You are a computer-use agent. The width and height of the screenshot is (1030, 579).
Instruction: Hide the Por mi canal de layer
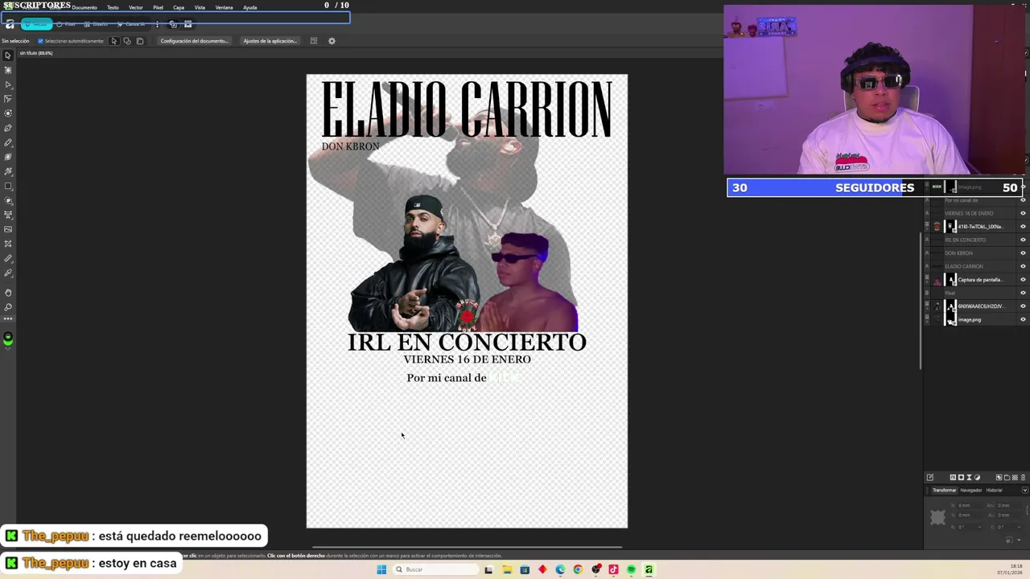click(x=1023, y=200)
